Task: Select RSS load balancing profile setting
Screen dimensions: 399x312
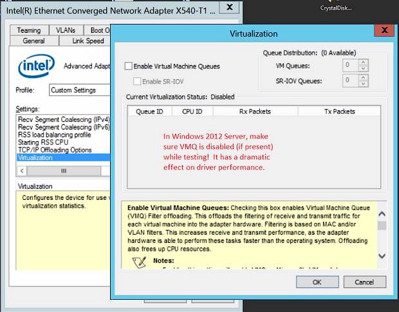Action: pos(64,135)
